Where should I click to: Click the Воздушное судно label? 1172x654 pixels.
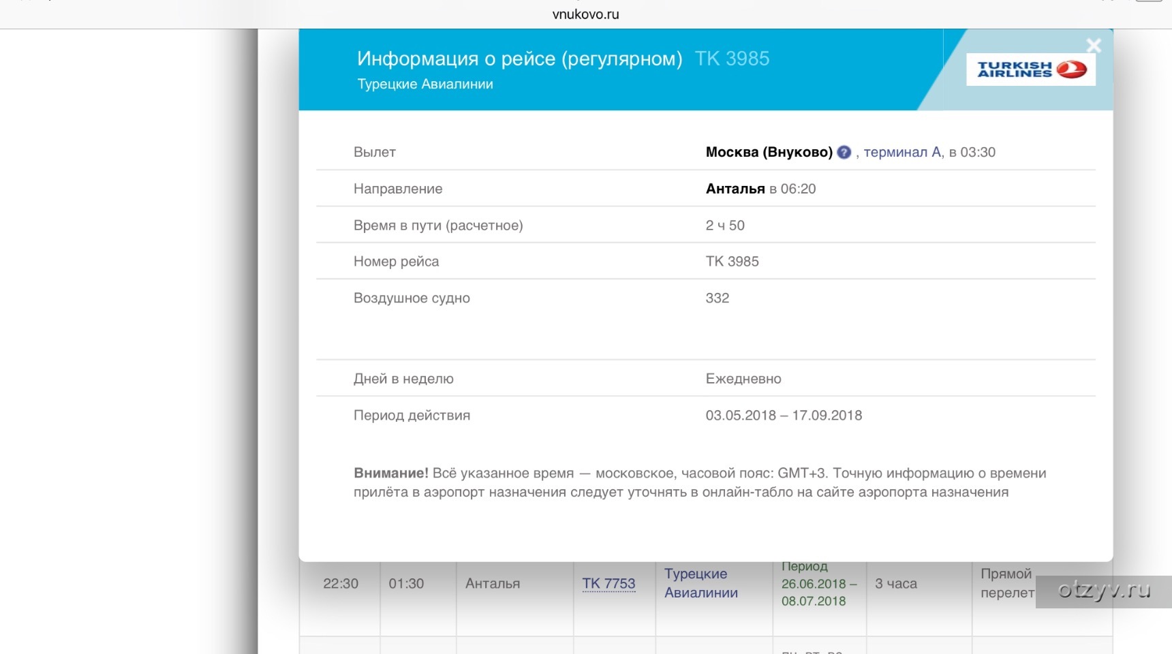412,298
